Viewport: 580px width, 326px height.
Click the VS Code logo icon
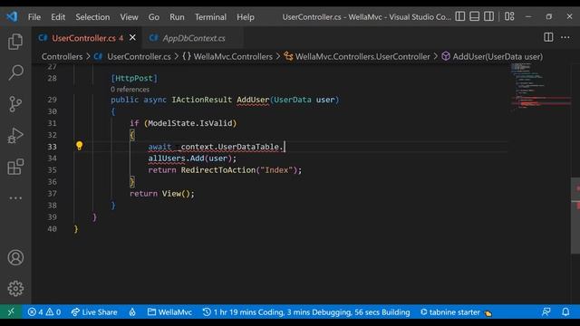click(12, 16)
